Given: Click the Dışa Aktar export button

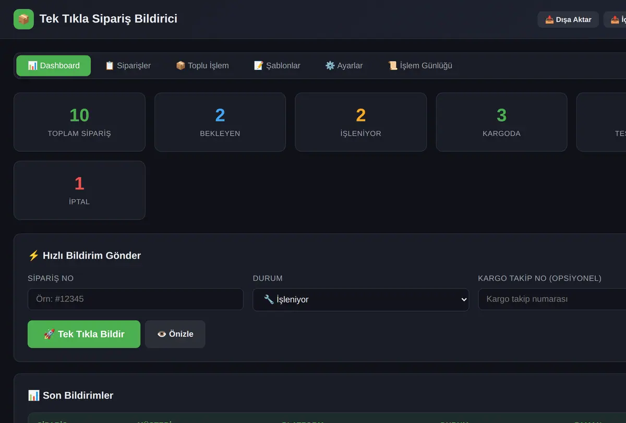Looking at the screenshot, I should click(568, 19).
